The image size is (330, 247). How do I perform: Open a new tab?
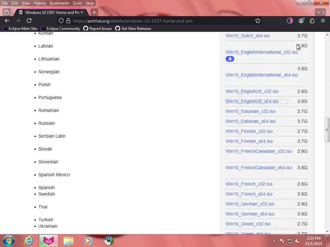tap(94, 13)
